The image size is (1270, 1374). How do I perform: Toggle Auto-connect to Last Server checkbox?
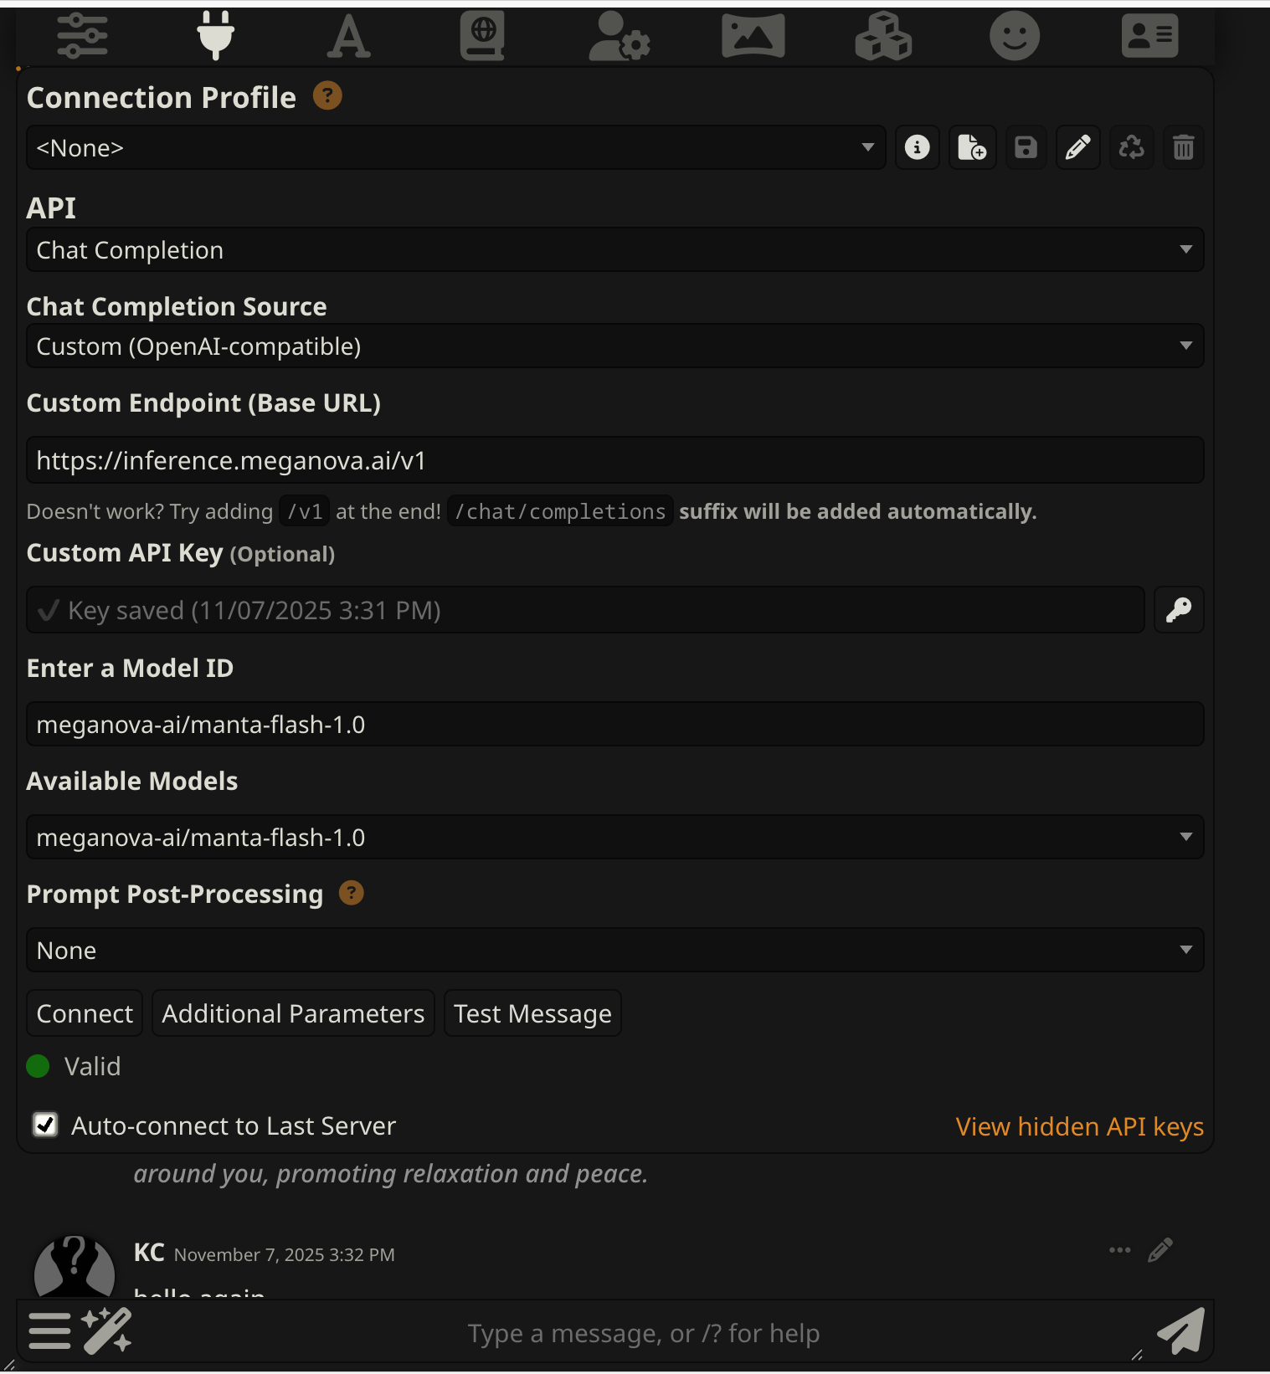click(x=45, y=1125)
